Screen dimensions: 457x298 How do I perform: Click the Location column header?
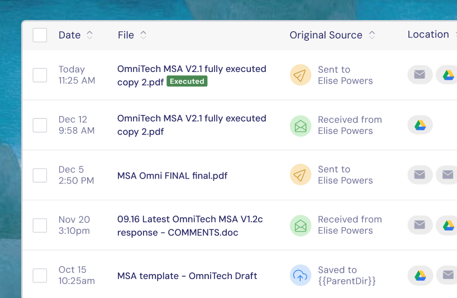click(428, 35)
